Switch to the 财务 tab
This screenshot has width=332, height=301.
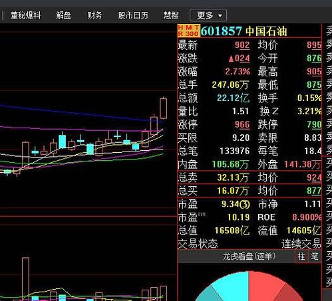click(94, 15)
